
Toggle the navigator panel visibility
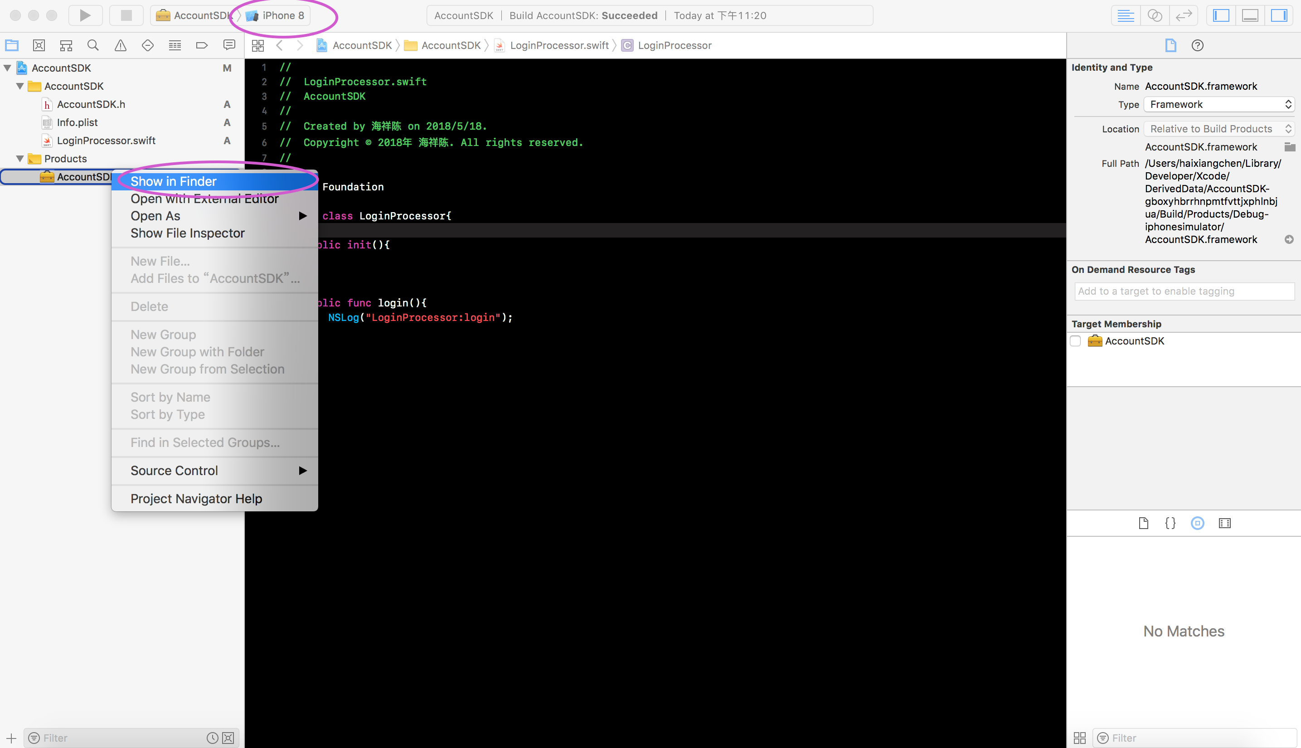(x=1221, y=15)
